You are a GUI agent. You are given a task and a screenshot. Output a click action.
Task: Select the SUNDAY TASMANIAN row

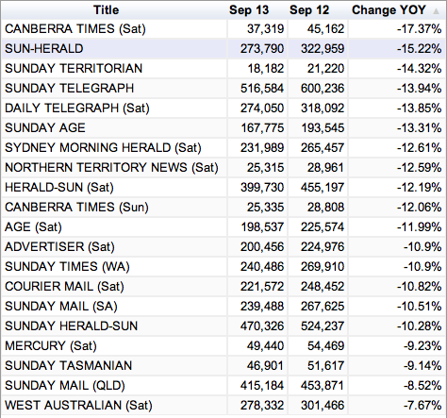click(x=223, y=366)
